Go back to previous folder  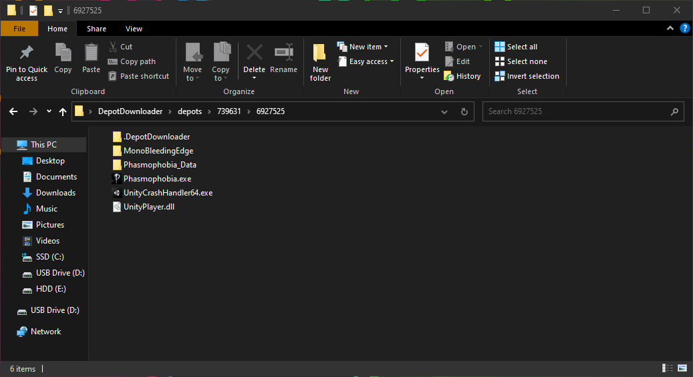14,111
